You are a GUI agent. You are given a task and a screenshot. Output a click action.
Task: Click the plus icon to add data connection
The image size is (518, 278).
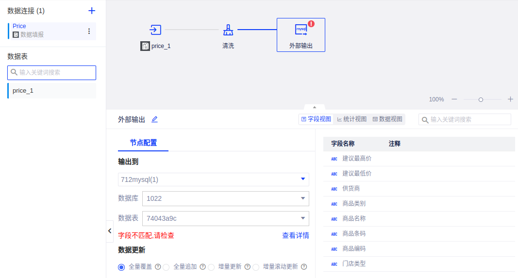click(x=91, y=11)
